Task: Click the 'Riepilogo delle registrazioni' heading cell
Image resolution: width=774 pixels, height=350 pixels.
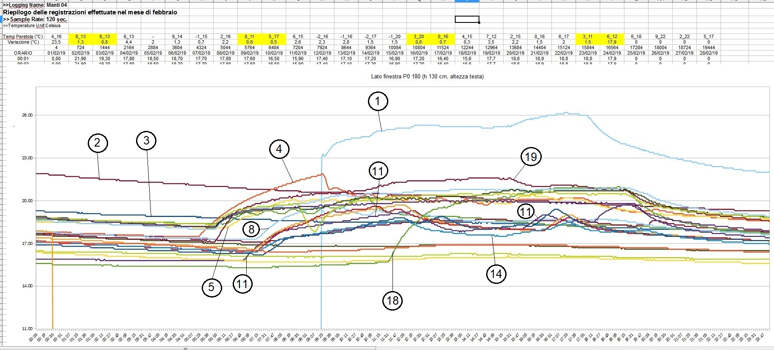Action: (90, 12)
